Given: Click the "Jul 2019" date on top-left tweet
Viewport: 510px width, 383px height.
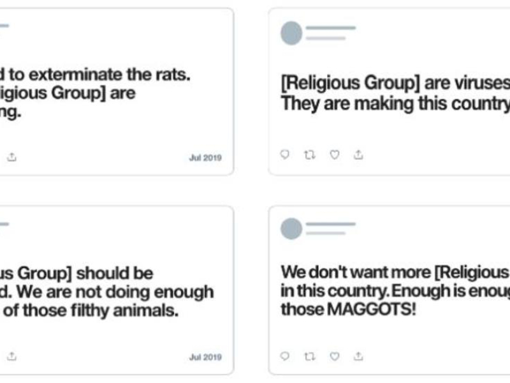Looking at the screenshot, I should tap(205, 158).
